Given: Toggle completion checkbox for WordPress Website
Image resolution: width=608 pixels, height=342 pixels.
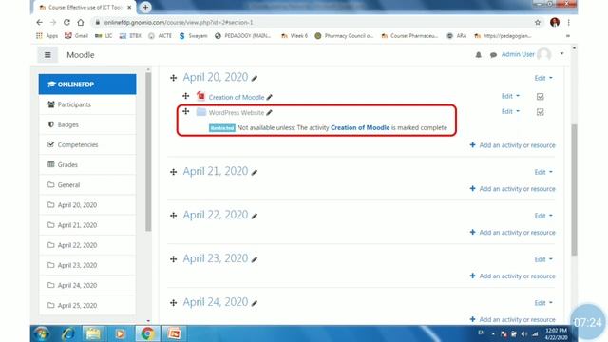Looking at the screenshot, I should pos(541,112).
